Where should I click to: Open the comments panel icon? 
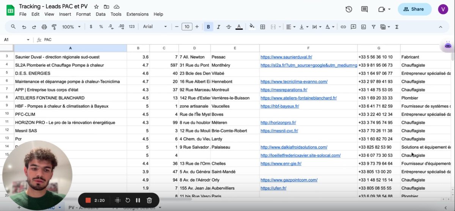point(364,9)
